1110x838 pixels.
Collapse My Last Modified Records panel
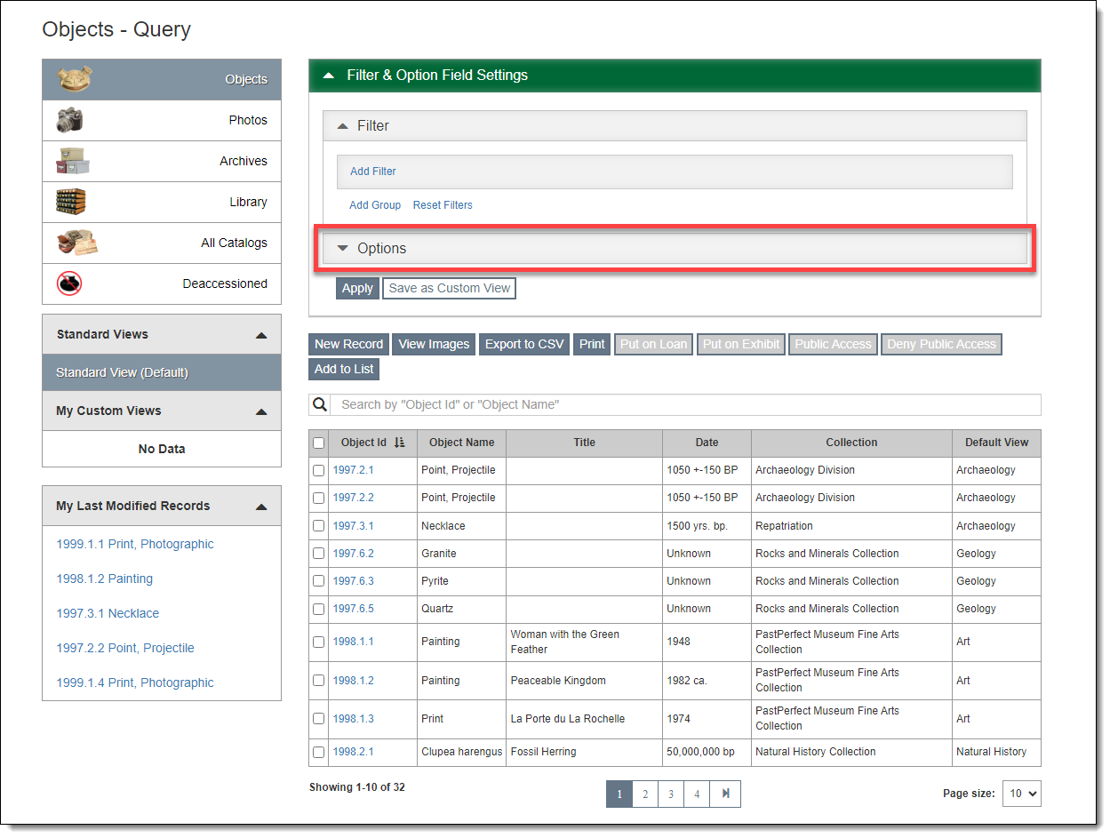pos(260,507)
